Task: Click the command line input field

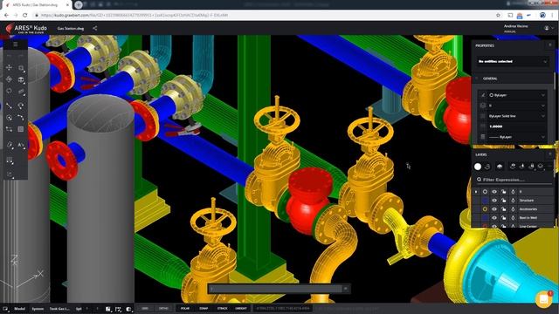Action: coord(276,289)
